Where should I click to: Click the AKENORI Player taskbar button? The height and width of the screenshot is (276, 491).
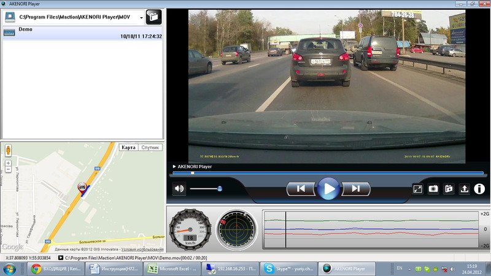347,269
